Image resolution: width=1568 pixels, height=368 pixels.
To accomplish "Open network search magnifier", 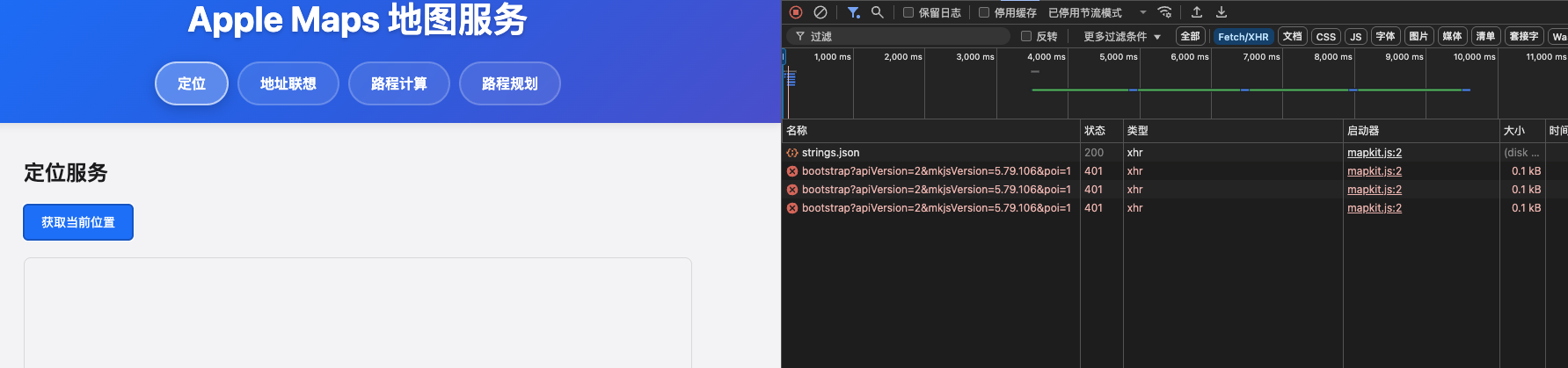I will pyautogui.click(x=877, y=12).
